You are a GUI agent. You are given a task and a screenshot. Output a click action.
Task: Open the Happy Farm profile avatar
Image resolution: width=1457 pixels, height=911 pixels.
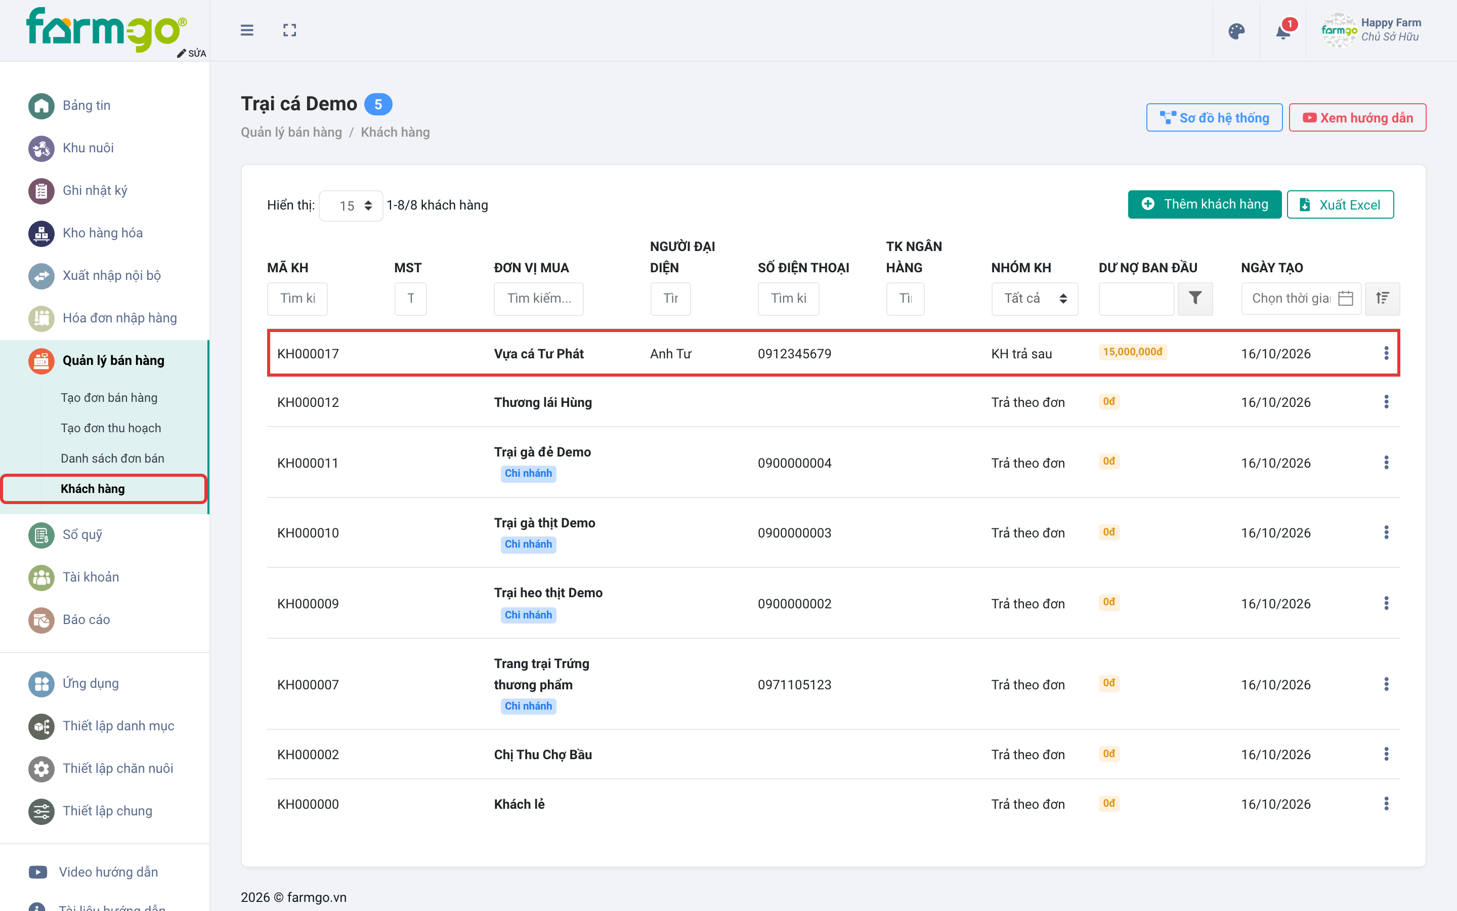[x=1339, y=30]
